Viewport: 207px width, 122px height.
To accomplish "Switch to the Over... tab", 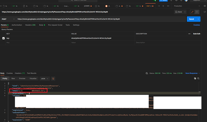I will (x=66, y=6).
